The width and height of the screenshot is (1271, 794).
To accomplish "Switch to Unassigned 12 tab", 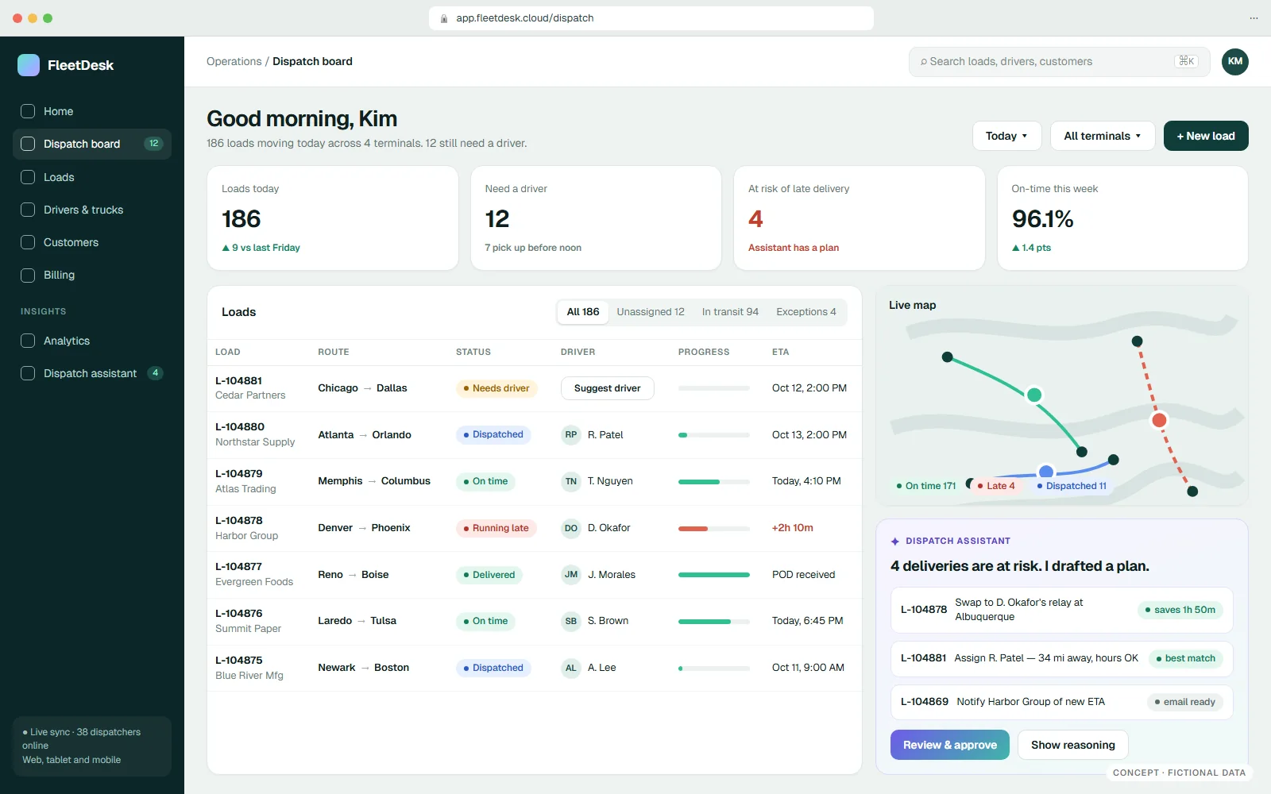I will pos(651,312).
